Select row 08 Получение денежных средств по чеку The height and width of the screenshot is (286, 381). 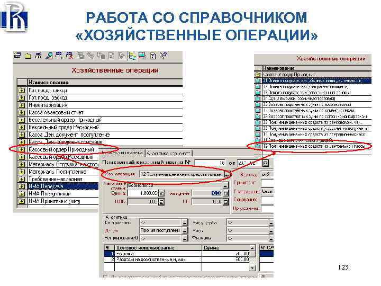click(x=316, y=122)
